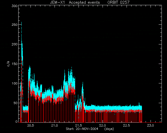Viewport: 167px width, 133px height.
Task: Click the 100 tick label on the y-axis
Action: click(x=15, y=83)
